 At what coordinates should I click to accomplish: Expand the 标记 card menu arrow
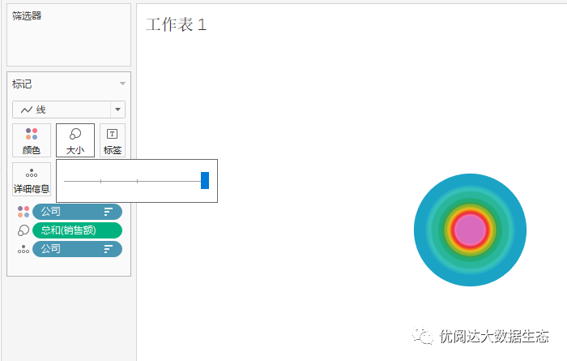[122, 84]
